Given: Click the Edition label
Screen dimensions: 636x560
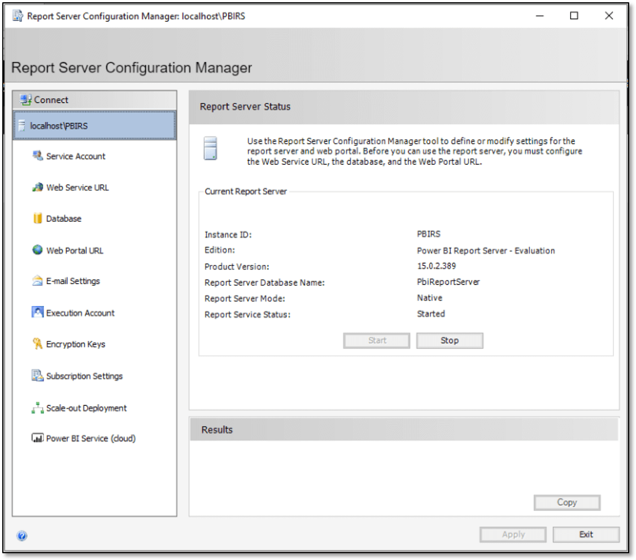Looking at the screenshot, I should point(219,250).
